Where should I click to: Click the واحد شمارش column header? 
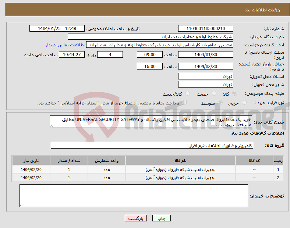(107, 161)
